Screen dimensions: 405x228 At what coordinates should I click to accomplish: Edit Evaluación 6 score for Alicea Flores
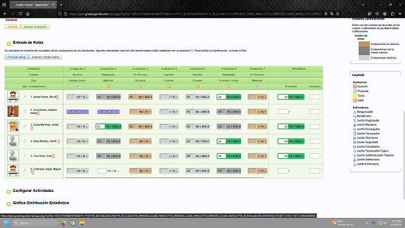(x=221, y=97)
